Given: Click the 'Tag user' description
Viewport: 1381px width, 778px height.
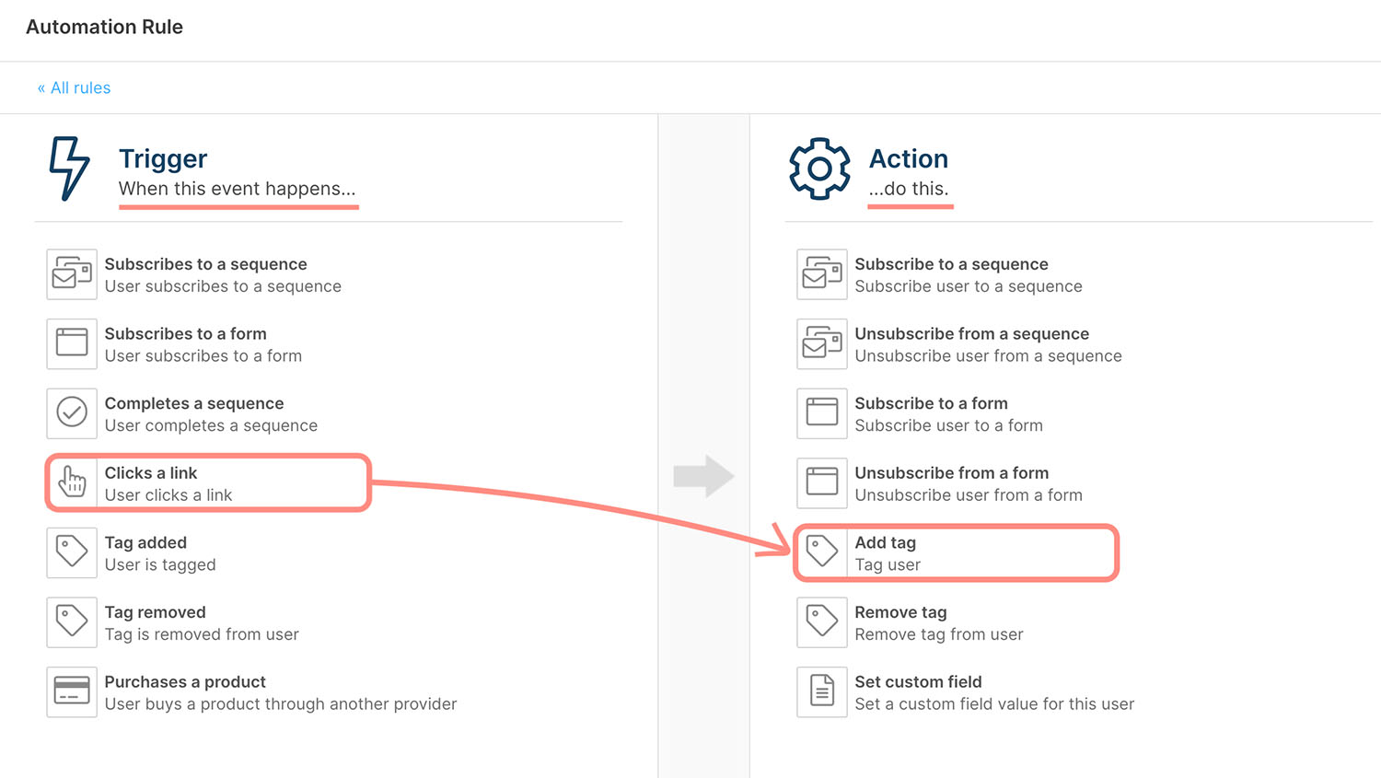Looking at the screenshot, I should [888, 564].
